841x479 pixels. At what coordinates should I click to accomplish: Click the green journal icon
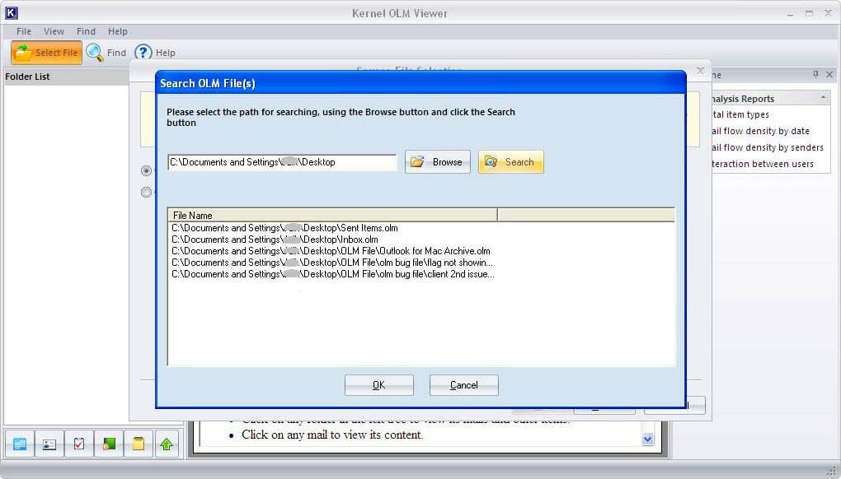click(109, 444)
